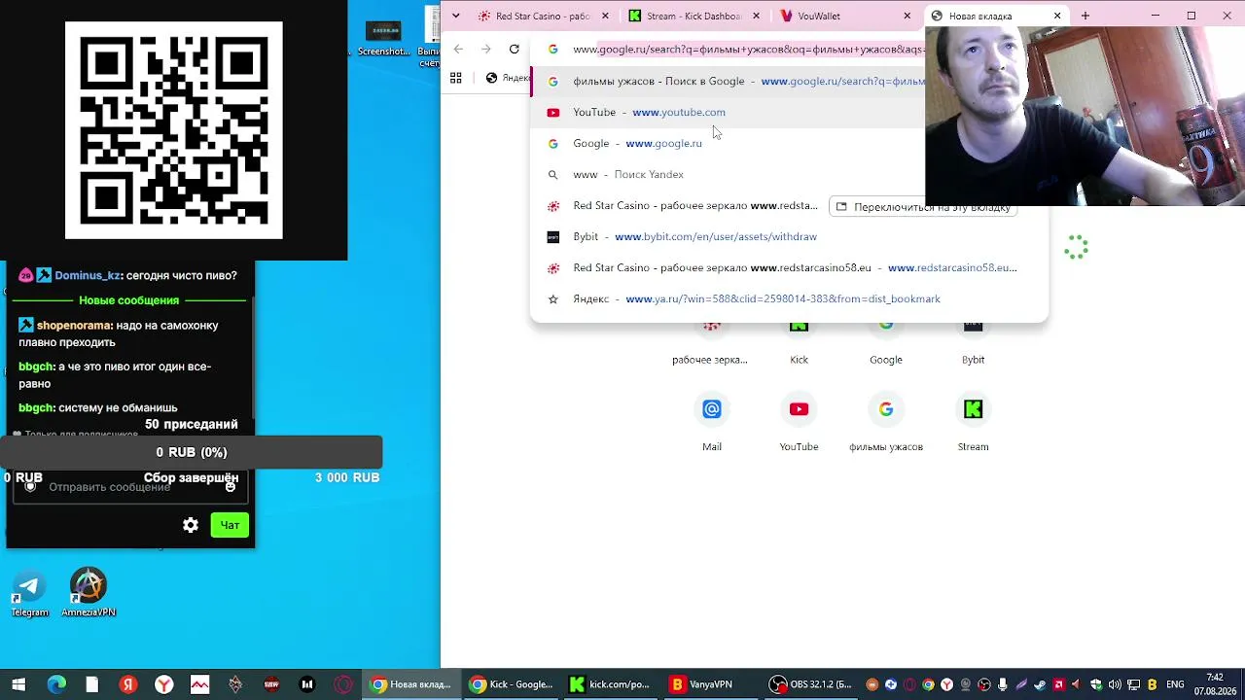Image resolution: width=1245 pixels, height=700 pixels.
Task: Click the ENG language indicator
Action: (x=1175, y=684)
